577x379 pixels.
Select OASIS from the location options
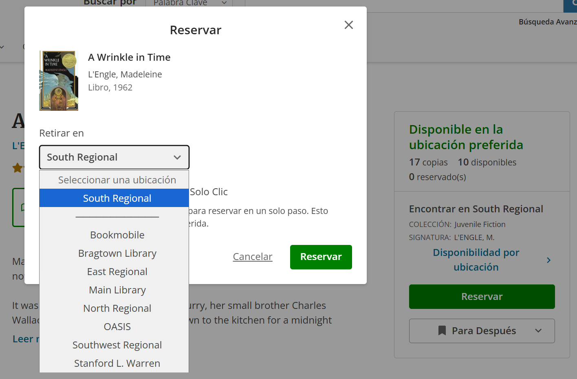tap(117, 327)
